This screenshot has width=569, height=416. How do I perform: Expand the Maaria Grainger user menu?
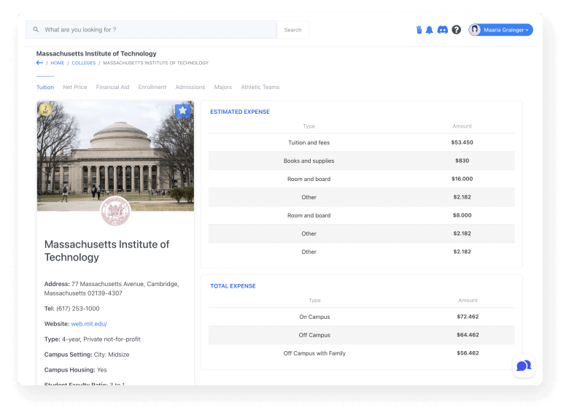pyautogui.click(x=500, y=30)
